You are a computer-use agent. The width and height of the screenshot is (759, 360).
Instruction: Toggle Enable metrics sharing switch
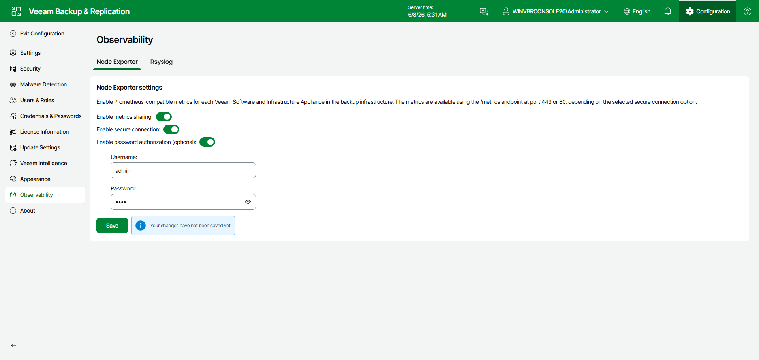pyautogui.click(x=164, y=117)
